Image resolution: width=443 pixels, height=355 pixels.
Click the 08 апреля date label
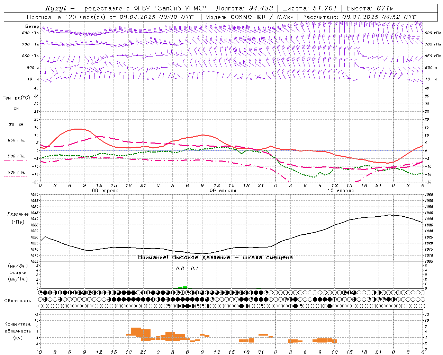tap(105, 191)
